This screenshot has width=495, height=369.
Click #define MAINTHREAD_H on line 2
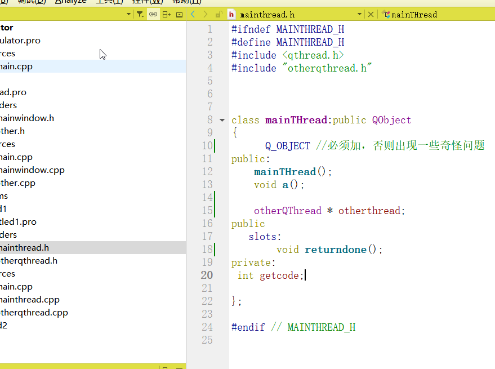point(288,42)
